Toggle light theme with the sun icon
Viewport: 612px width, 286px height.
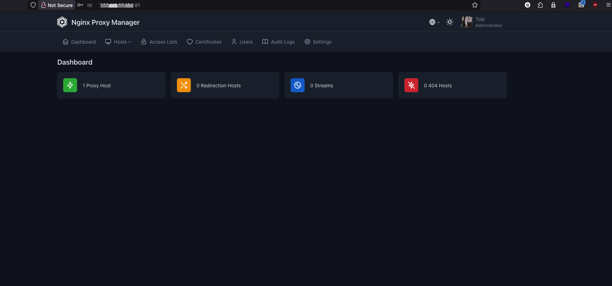[x=450, y=22]
